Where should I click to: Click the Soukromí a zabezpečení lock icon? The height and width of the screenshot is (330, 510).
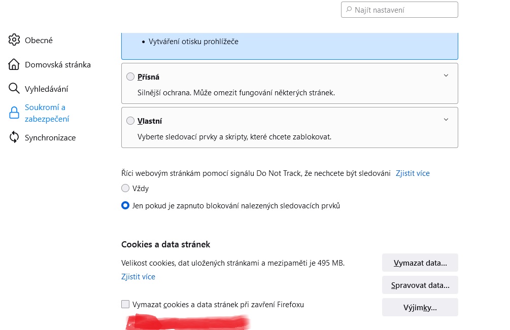click(14, 113)
